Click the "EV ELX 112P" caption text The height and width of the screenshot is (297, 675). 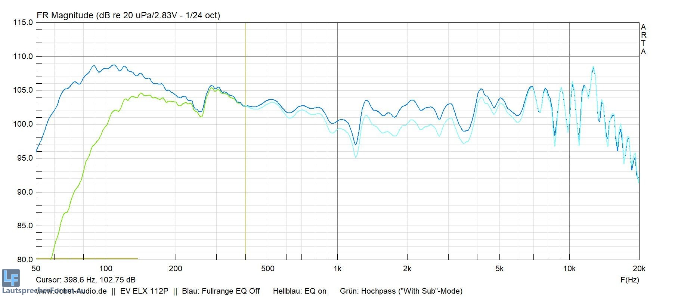pyautogui.click(x=144, y=291)
